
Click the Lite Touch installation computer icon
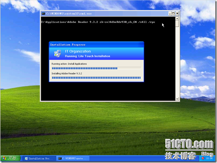[58, 53]
